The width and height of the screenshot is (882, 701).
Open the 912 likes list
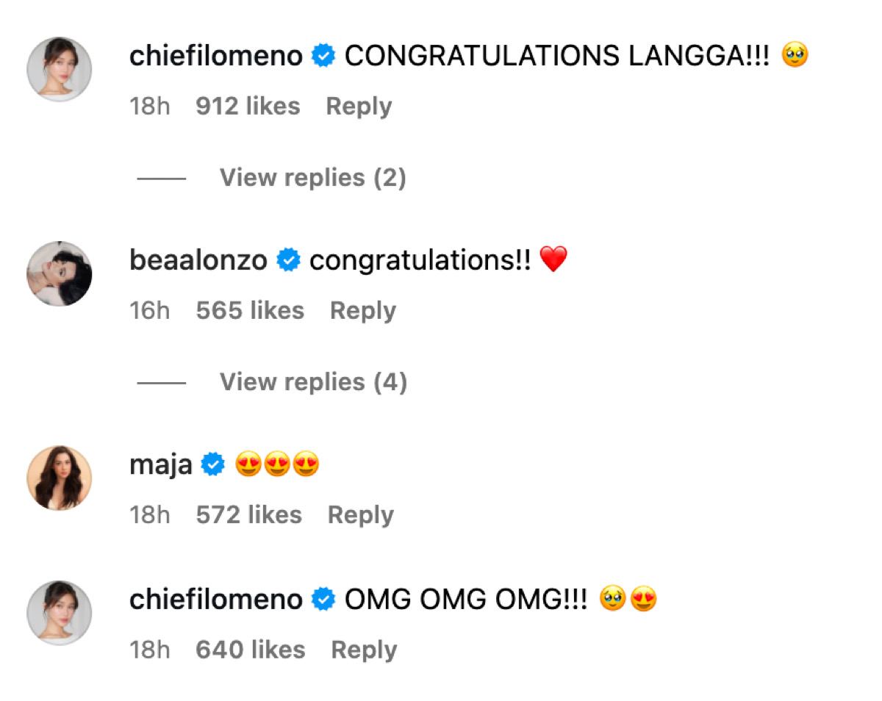coord(248,107)
